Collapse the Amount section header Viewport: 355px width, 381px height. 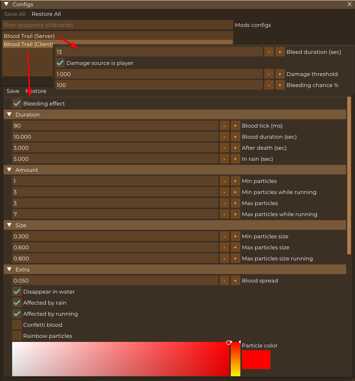(10, 170)
